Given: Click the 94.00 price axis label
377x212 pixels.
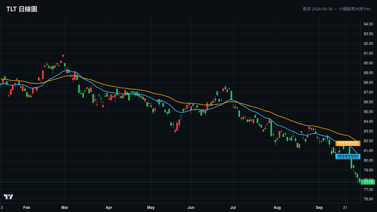Looking at the screenshot, I should 368,24.
